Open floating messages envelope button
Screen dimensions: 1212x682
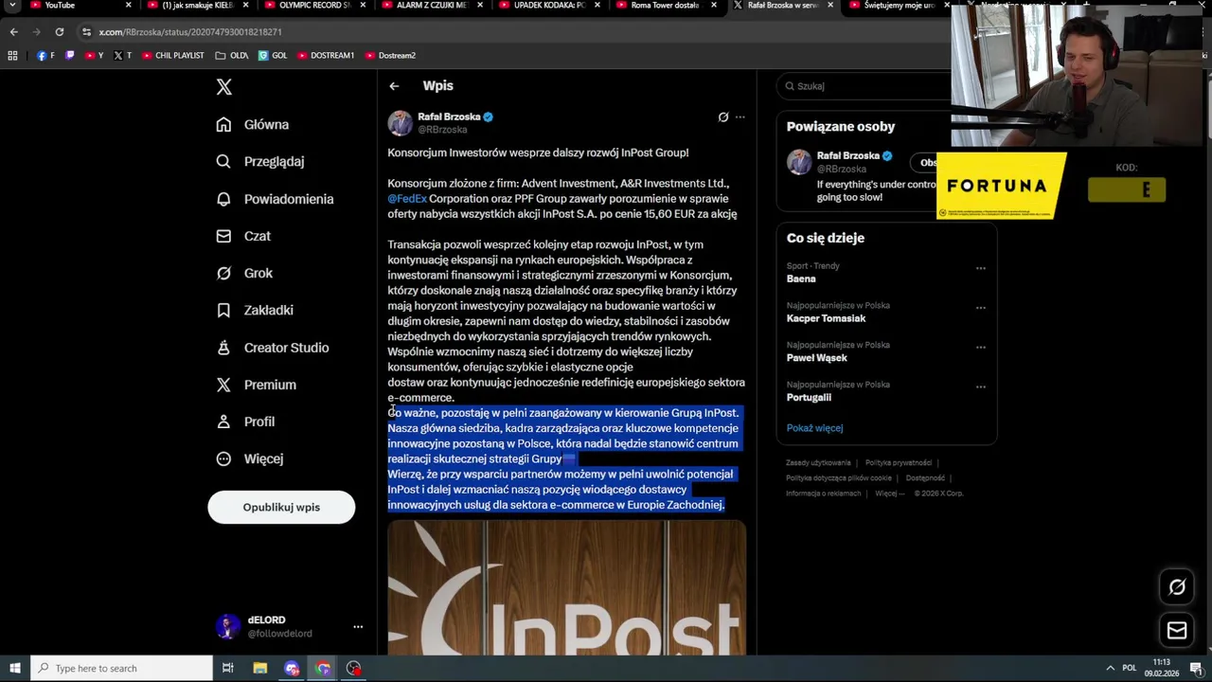pyautogui.click(x=1177, y=631)
